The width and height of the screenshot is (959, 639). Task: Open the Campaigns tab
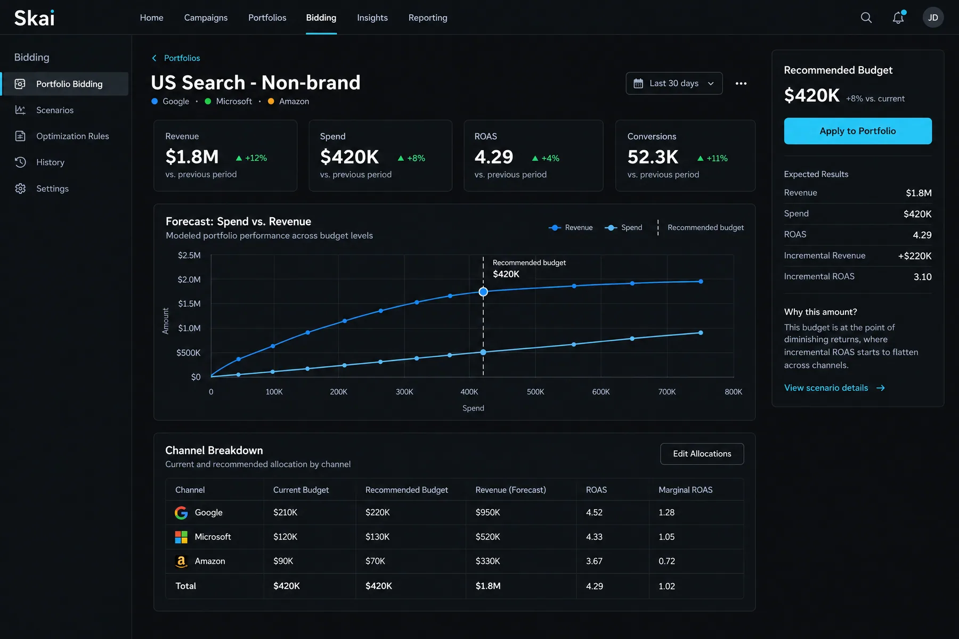pos(206,18)
